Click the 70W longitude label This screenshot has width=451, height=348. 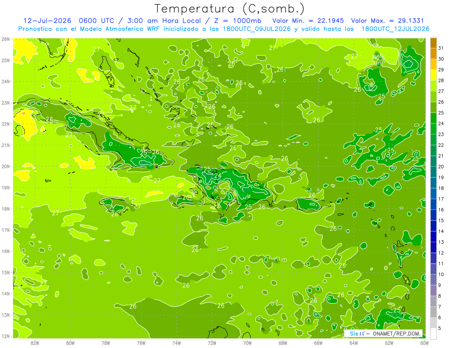(x=247, y=343)
